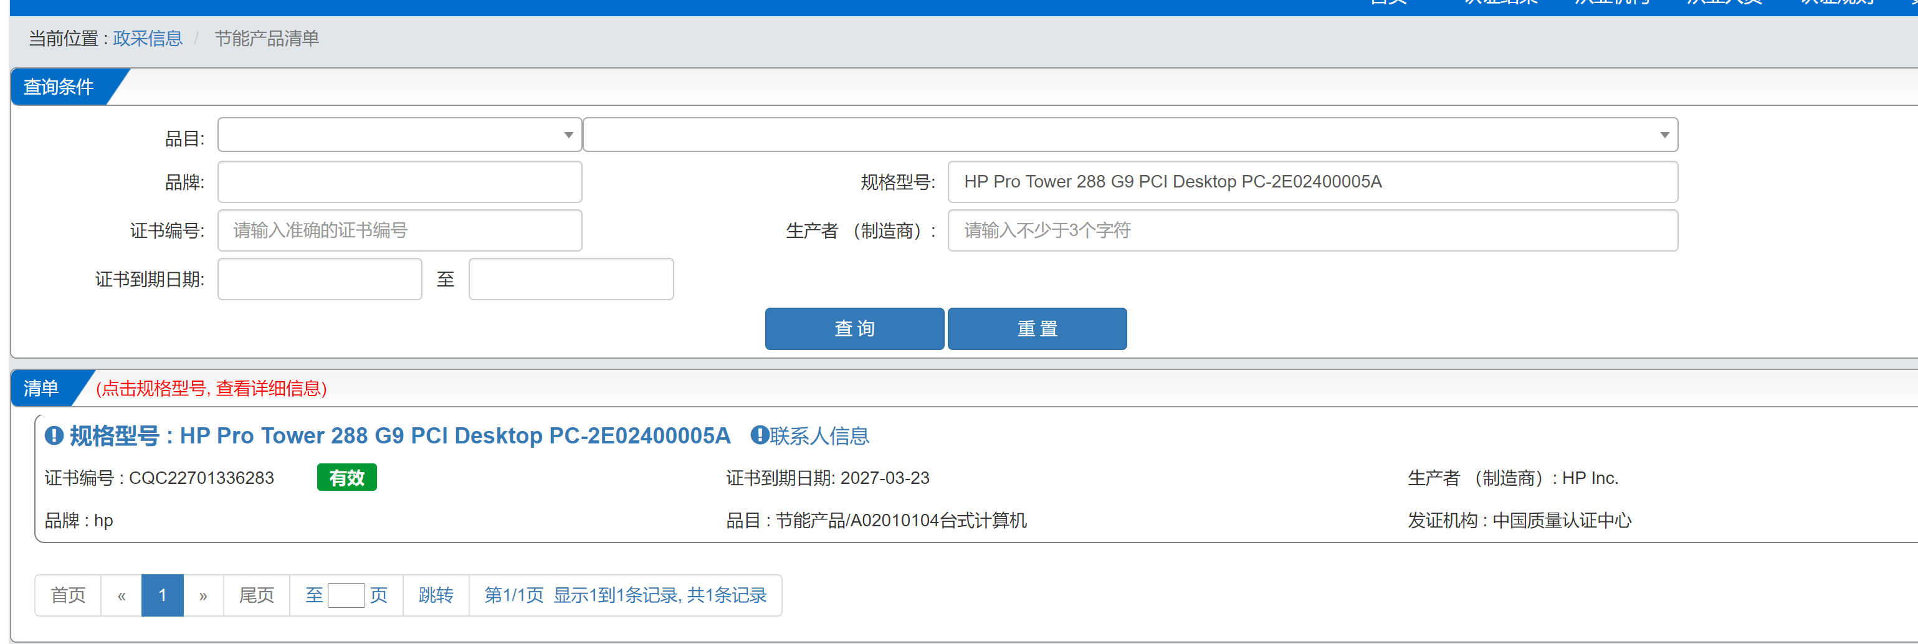Click the 证书到期日期 start date field
This screenshot has width=1918, height=644.
[320, 279]
